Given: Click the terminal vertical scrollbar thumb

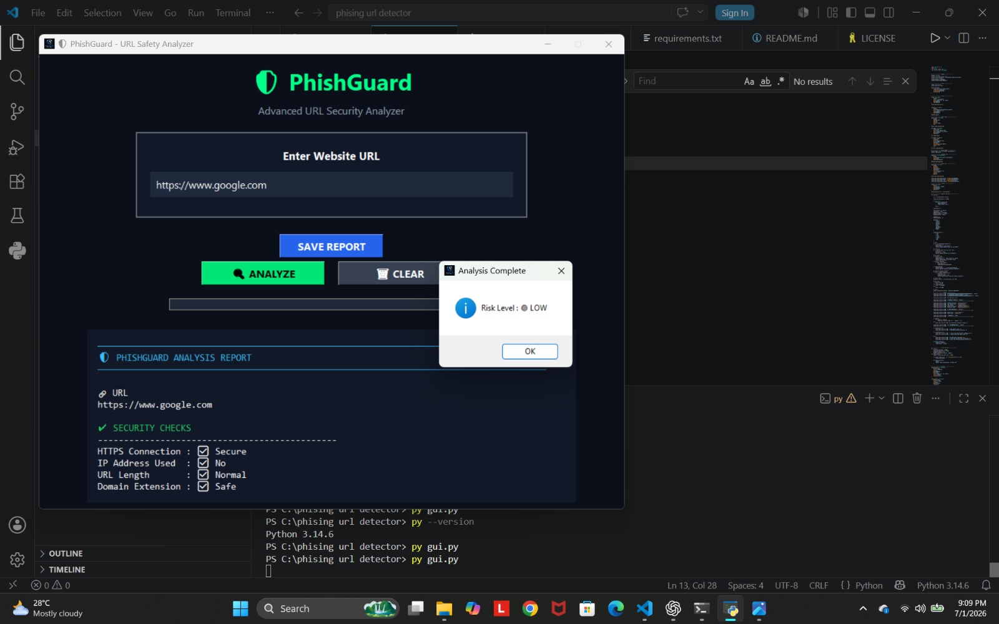Looking at the screenshot, I should (994, 570).
